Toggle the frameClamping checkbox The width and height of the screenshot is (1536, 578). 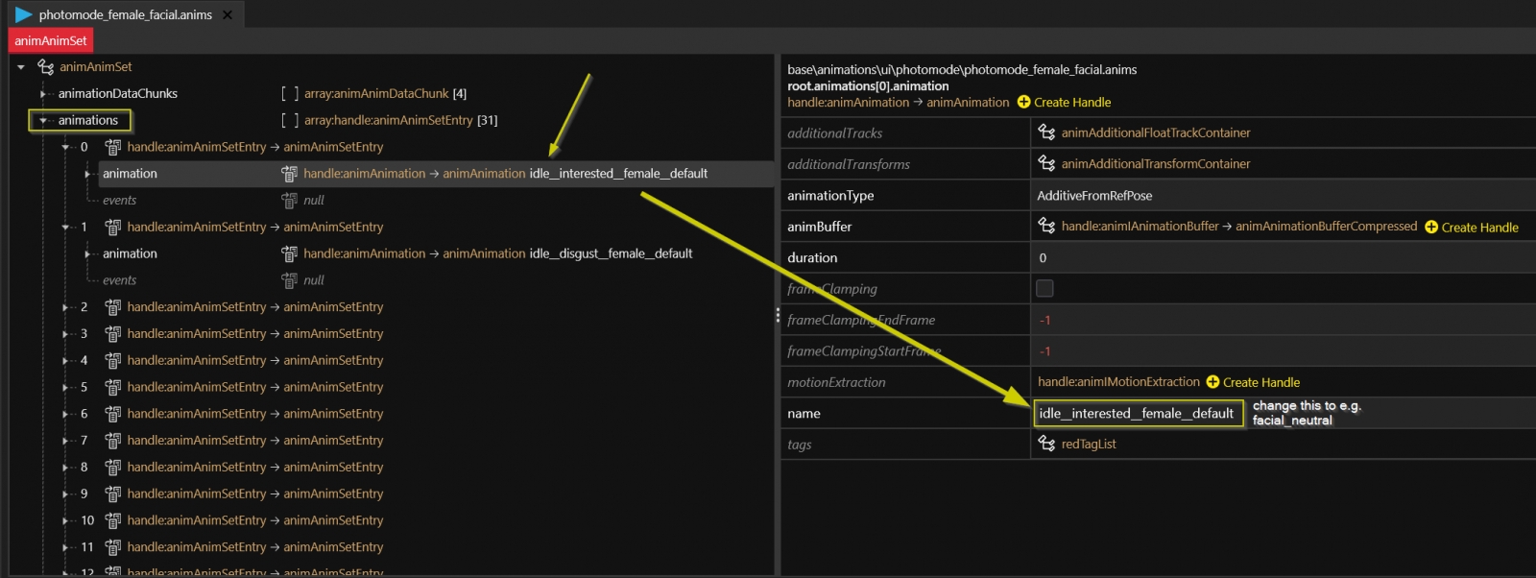click(1044, 288)
